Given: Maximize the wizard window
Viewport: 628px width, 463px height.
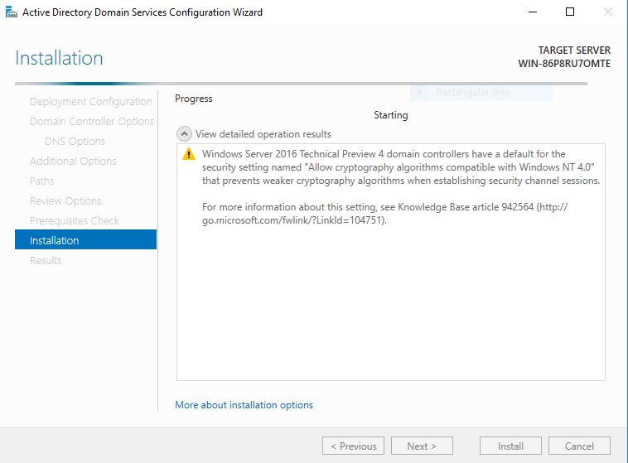Looking at the screenshot, I should (x=570, y=12).
